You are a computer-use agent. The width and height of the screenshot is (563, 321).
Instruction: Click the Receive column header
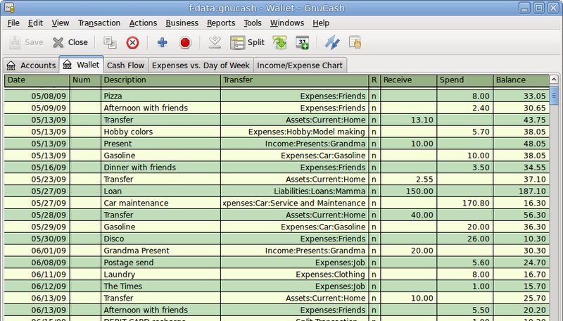point(408,80)
